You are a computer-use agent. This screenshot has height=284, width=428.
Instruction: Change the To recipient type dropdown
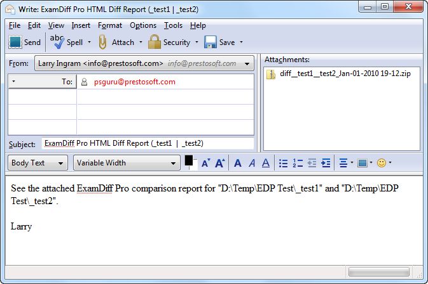point(43,82)
